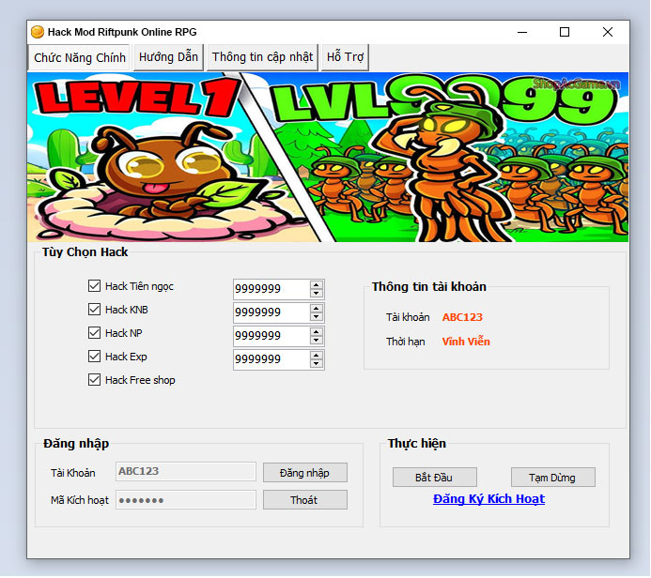The width and height of the screenshot is (651, 578).
Task: Decrease Hack KNB value with down arrow
Action: 317,317
